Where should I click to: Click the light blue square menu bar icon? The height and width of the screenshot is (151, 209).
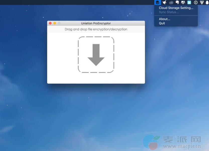point(189,3)
